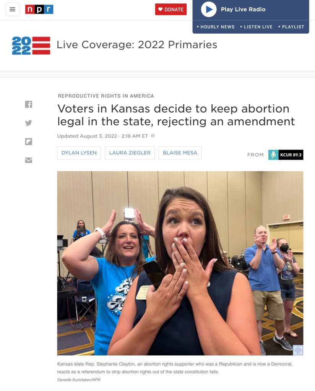Expand Hourly News
This screenshot has width=315, height=391.
click(216, 27)
